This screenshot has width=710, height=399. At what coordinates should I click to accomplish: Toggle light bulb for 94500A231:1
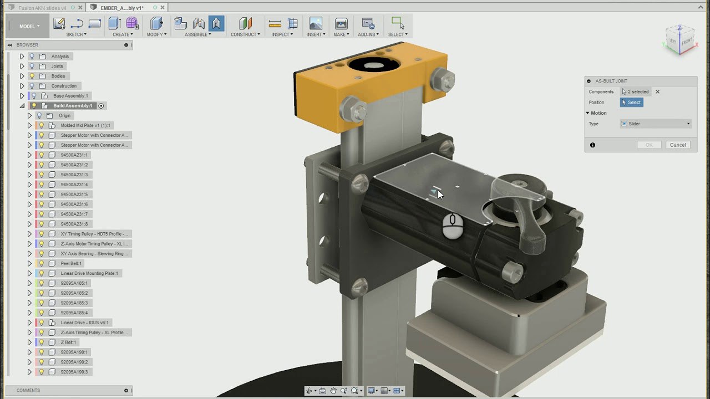(42, 155)
